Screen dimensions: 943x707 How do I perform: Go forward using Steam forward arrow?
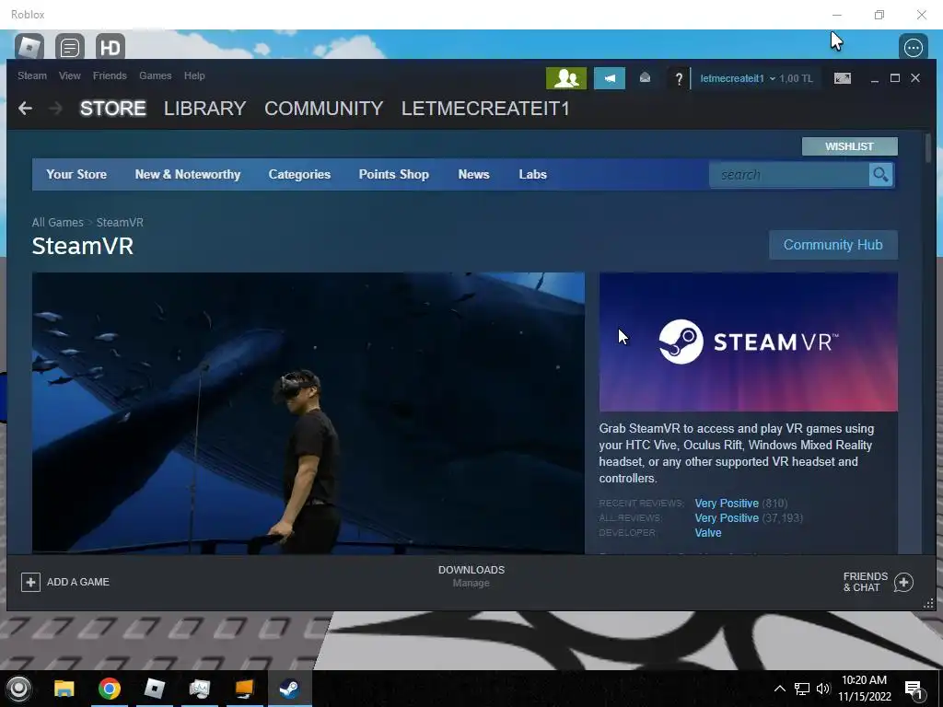(x=55, y=109)
